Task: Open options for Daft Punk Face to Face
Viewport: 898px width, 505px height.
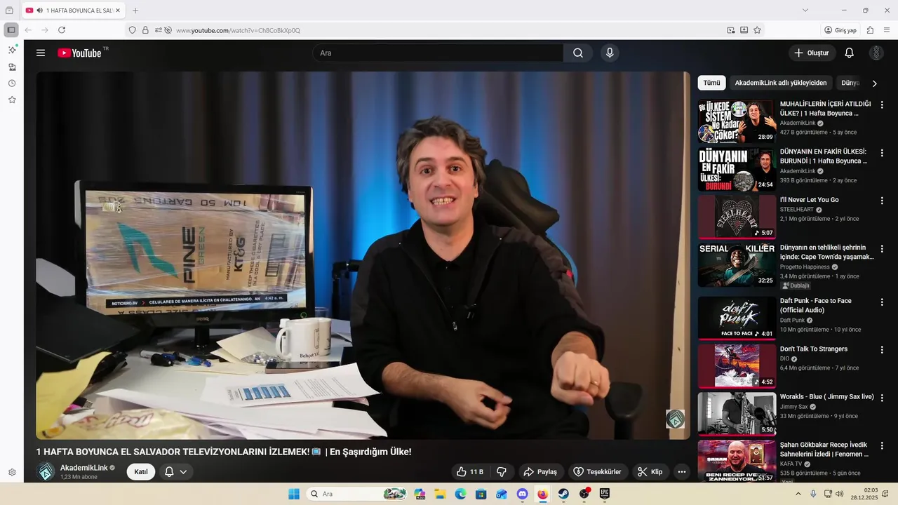Action: coord(882,302)
